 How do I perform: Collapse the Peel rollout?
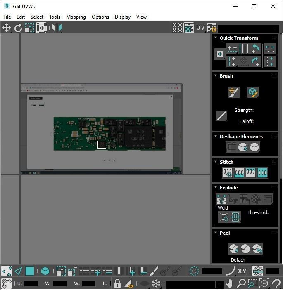[x=216, y=233]
